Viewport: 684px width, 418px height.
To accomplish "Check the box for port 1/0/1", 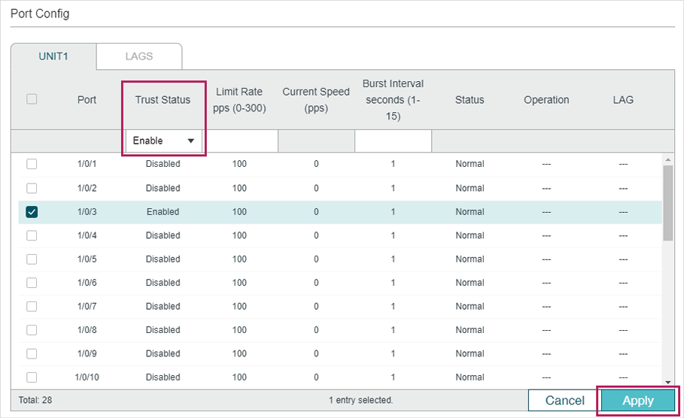I will coord(32,164).
